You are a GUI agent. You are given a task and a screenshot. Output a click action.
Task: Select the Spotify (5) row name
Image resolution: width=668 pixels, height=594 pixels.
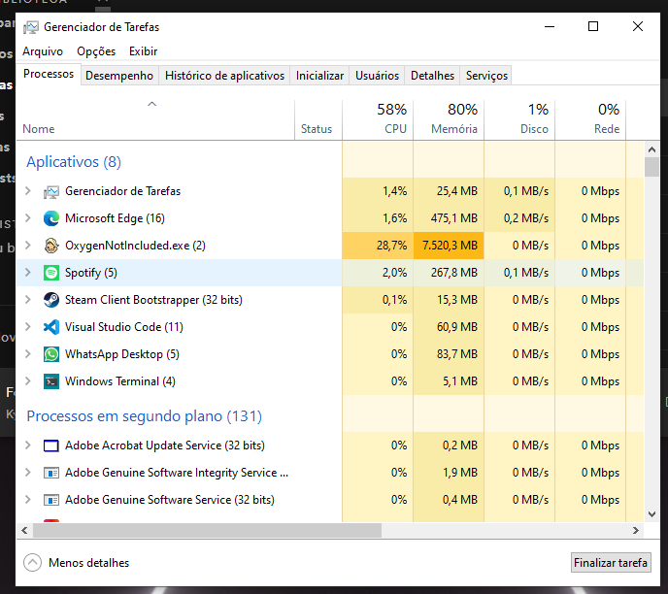pos(91,273)
